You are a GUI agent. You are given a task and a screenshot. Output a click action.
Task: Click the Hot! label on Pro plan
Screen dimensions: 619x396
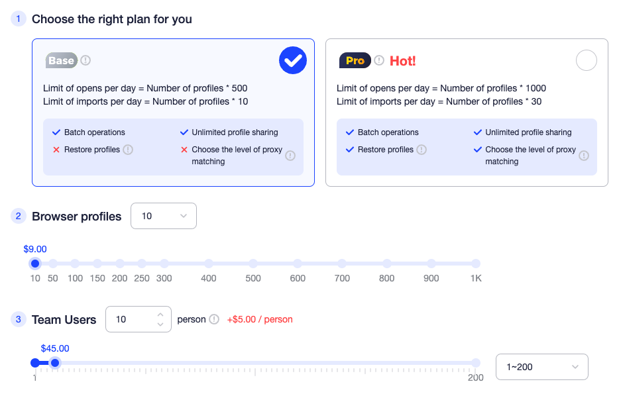[x=403, y=61]
